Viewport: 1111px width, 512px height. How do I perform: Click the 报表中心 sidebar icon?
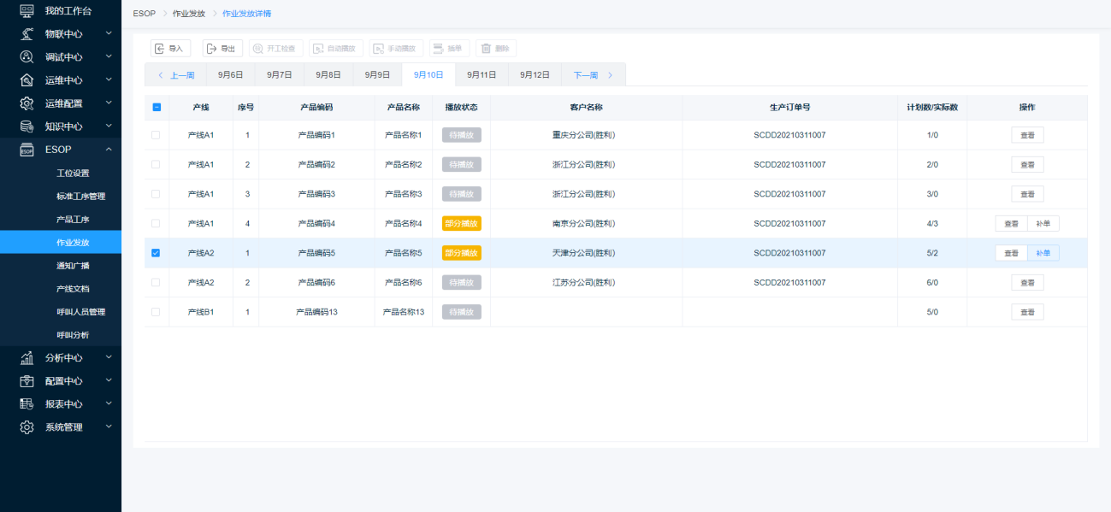27,404
